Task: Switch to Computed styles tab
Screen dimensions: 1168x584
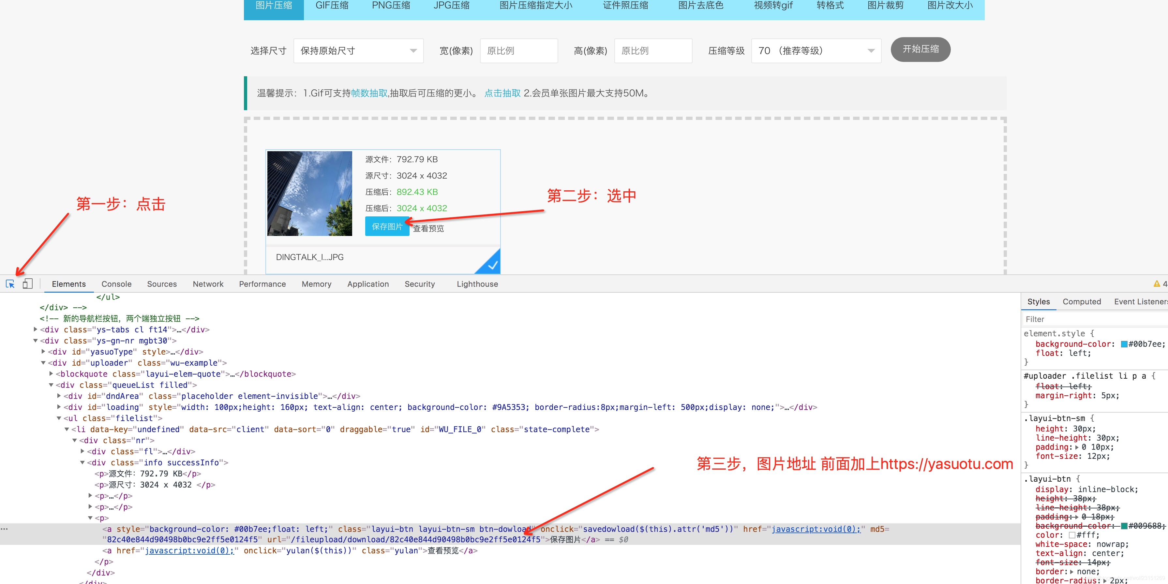Action: coord(1081,302)
